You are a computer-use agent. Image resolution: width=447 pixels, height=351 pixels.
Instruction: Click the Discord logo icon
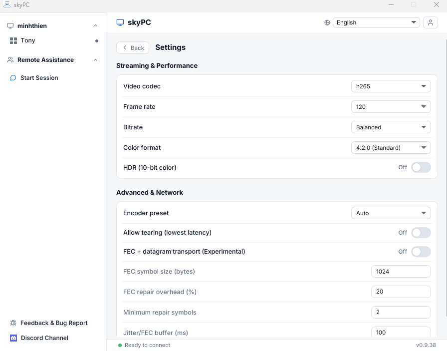click(13, 338)
